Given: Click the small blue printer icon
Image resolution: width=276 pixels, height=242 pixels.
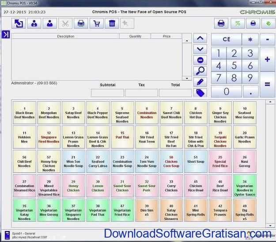Looking at the screenshot, I should (x=253, y=23).
